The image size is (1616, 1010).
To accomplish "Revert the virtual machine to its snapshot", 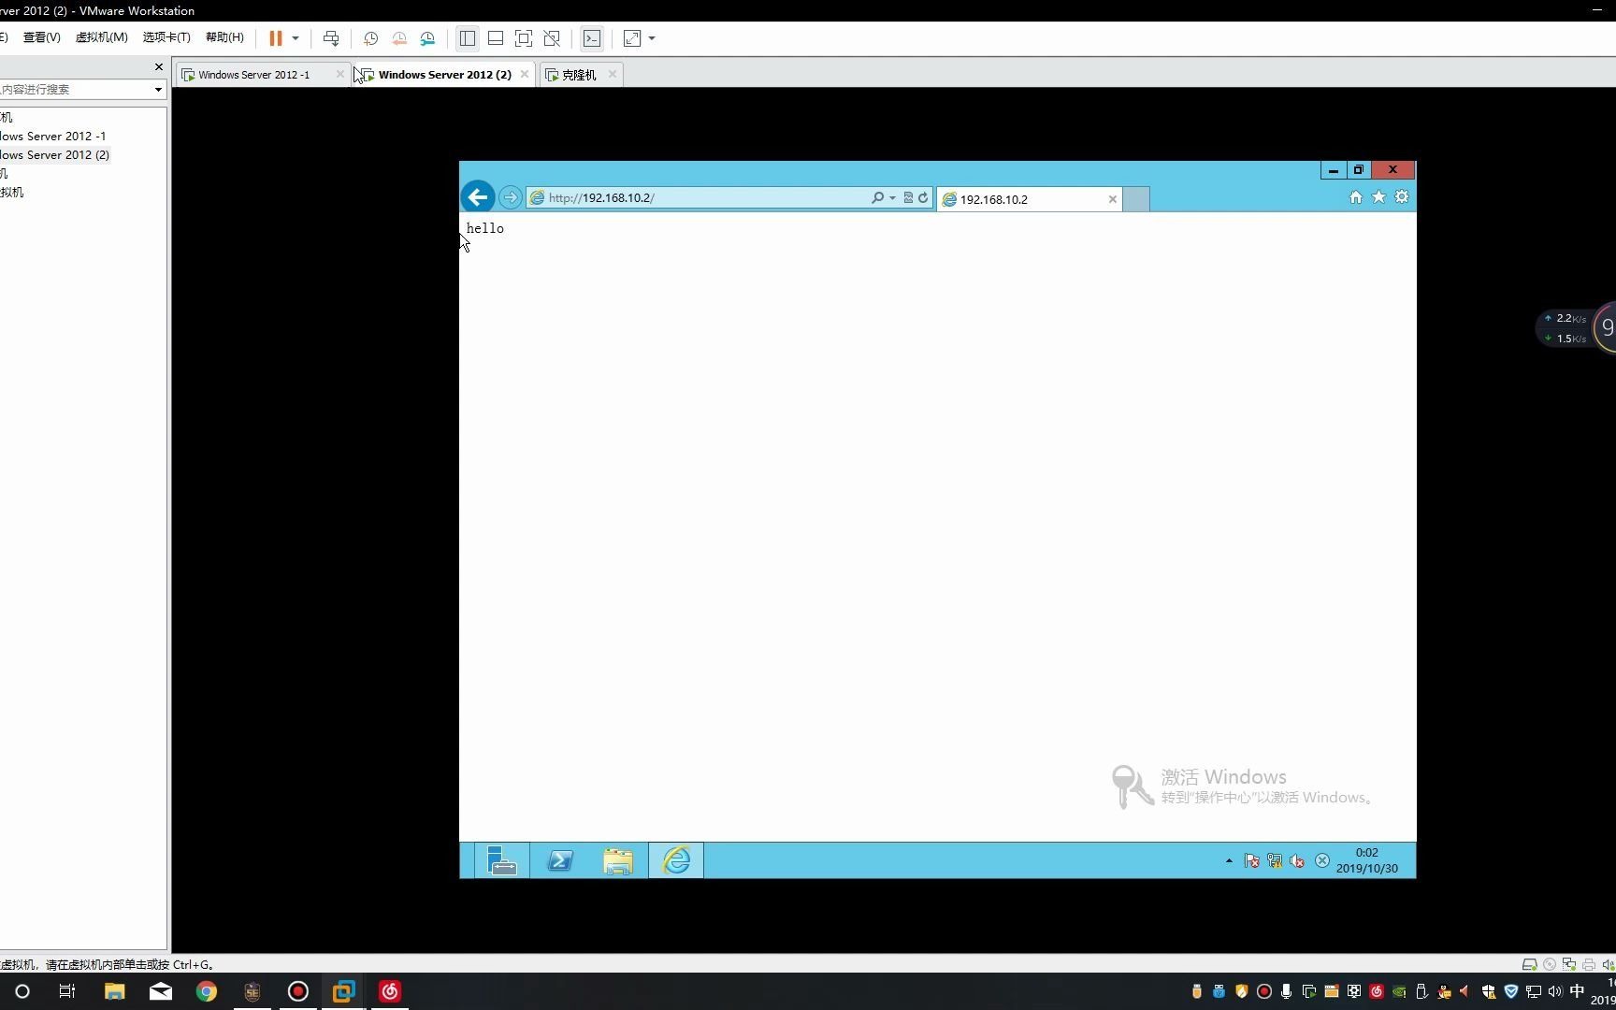I will pyautogui.click(x=399, y=38).
